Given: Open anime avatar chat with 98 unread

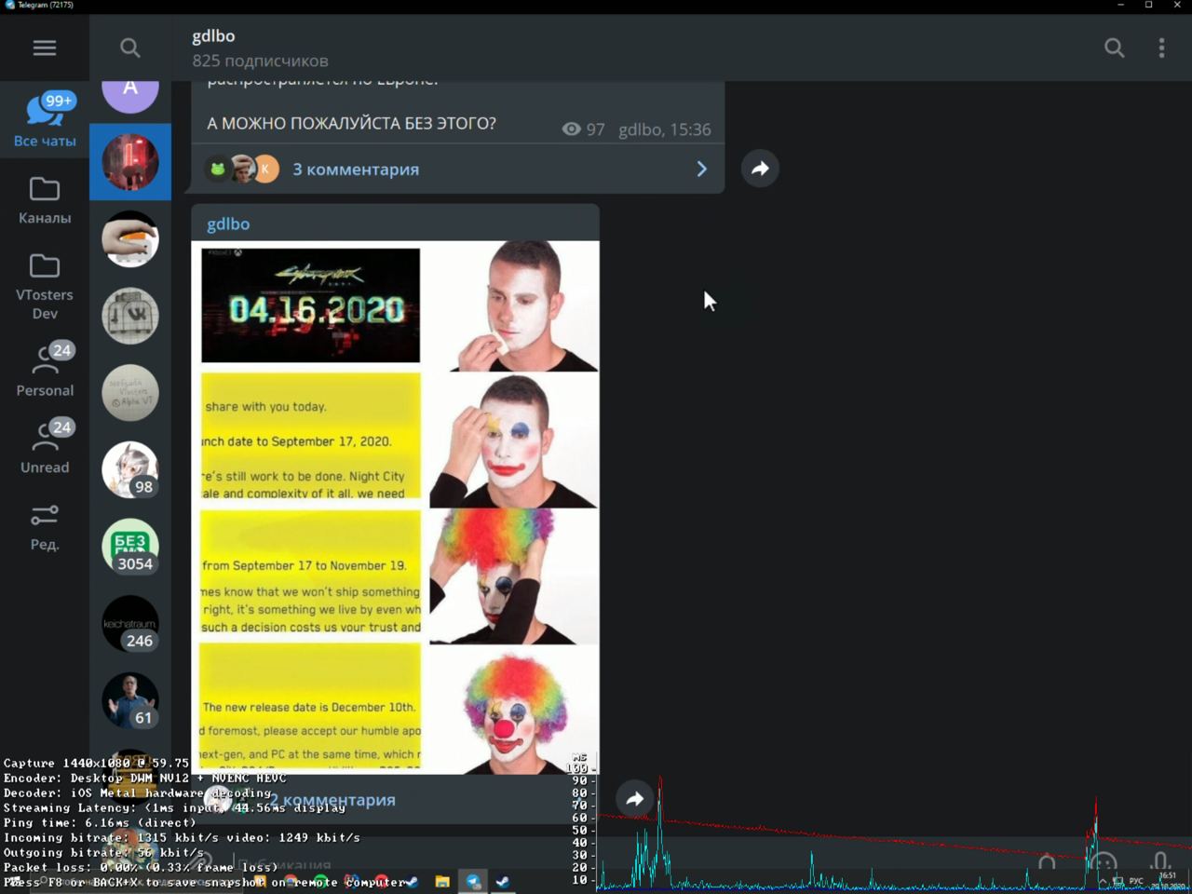Looking at the screenshot, I should click(x=130, y=469).
